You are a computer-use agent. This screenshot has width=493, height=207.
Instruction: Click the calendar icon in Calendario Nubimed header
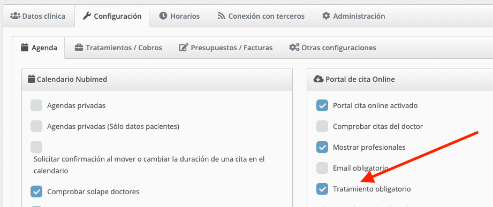pos(31,79)
